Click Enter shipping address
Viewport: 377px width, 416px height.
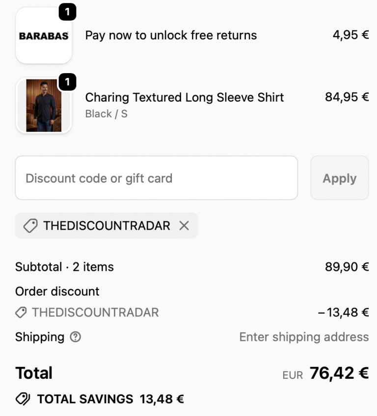coord(304,337)
